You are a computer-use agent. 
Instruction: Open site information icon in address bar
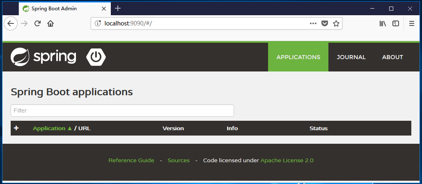click(x=98, y=23)
